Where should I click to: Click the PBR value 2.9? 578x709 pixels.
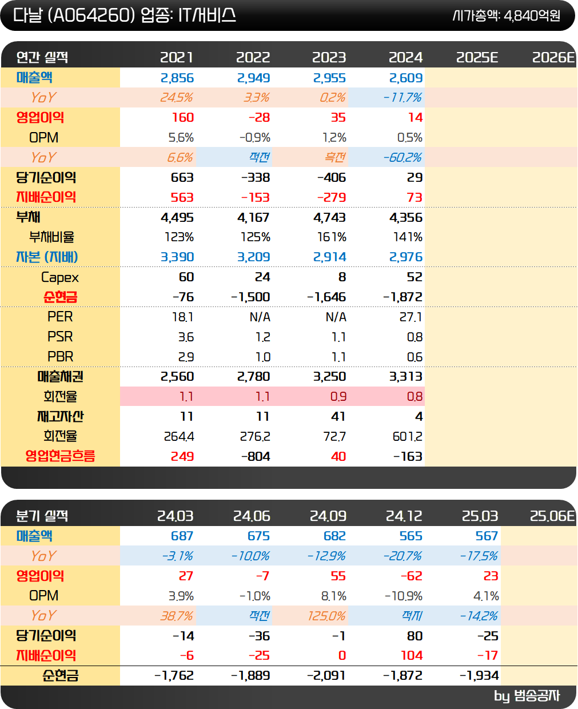[186, 357]
